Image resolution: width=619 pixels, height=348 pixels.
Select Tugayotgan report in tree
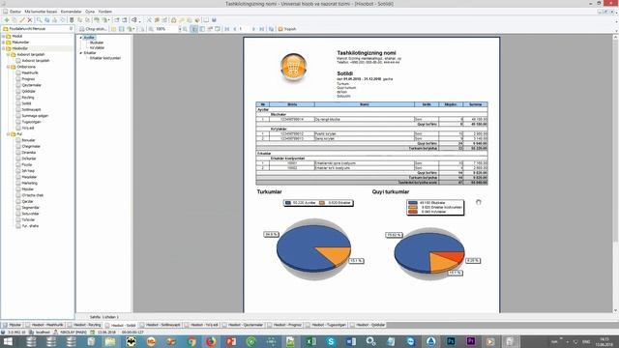click(x=31, y=122)
